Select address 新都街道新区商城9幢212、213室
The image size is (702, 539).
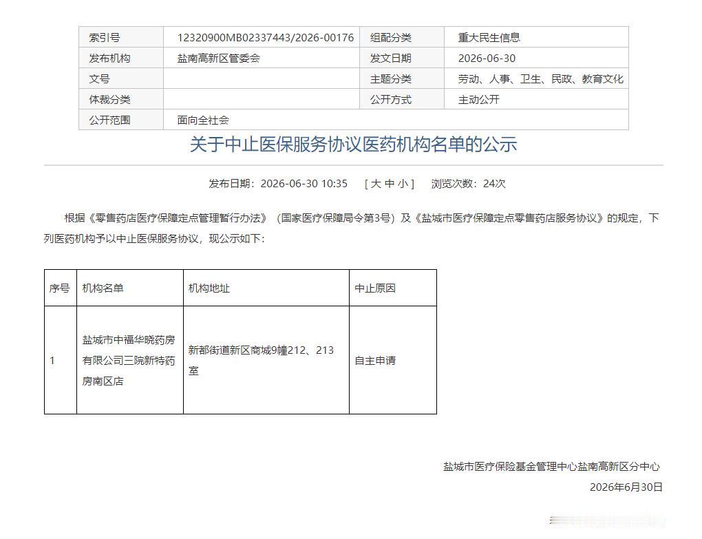coord(261,361)
